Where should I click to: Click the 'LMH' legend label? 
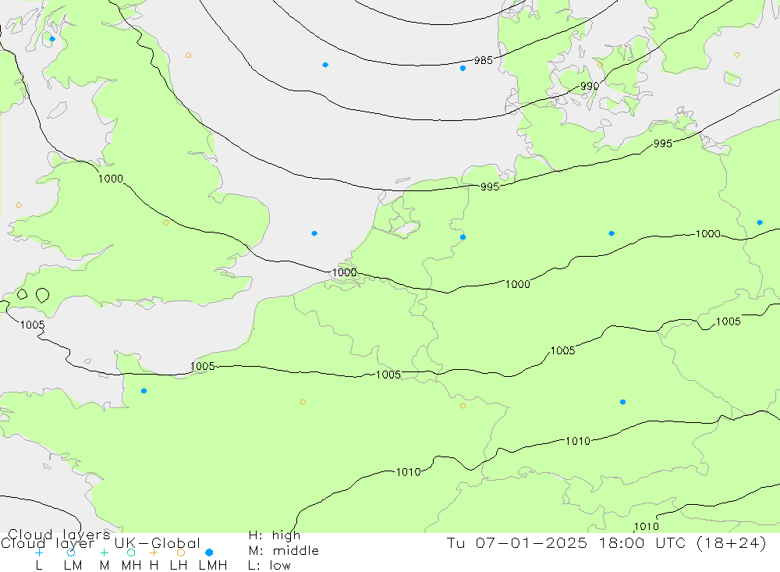(213, 566)
